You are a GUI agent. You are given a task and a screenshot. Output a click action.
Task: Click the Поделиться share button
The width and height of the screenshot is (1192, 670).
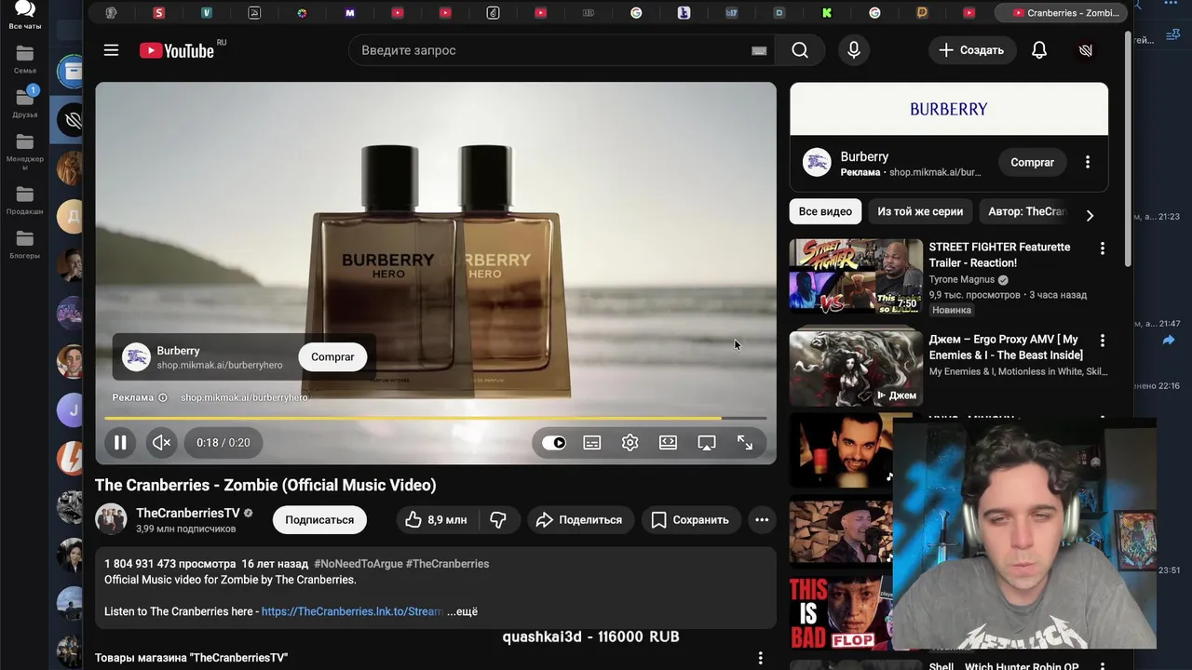(x=578, y=520)
